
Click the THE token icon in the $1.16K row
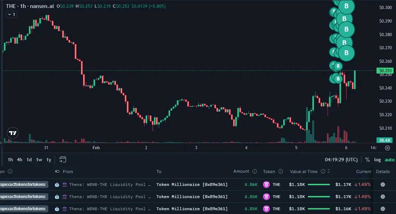coord(266,209)
